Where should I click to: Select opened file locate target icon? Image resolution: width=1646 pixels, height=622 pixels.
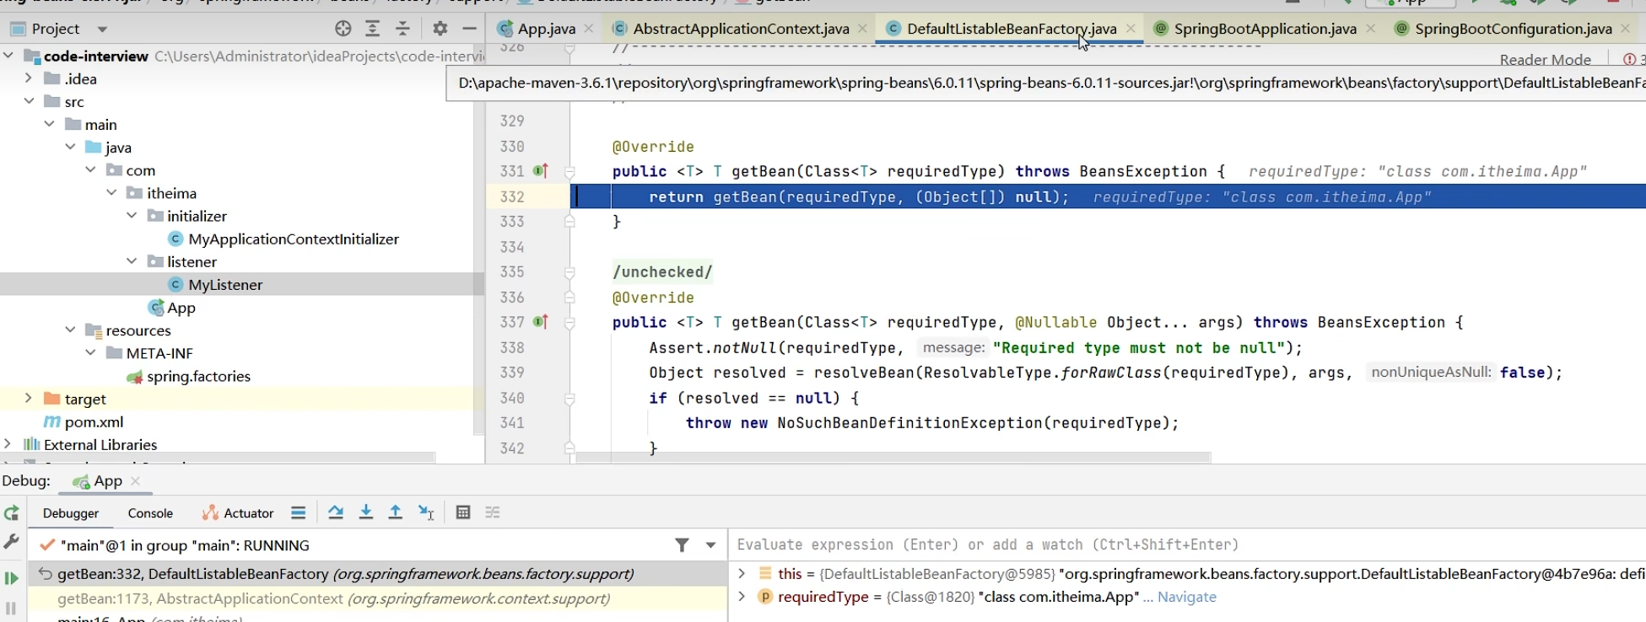[343, 29]
